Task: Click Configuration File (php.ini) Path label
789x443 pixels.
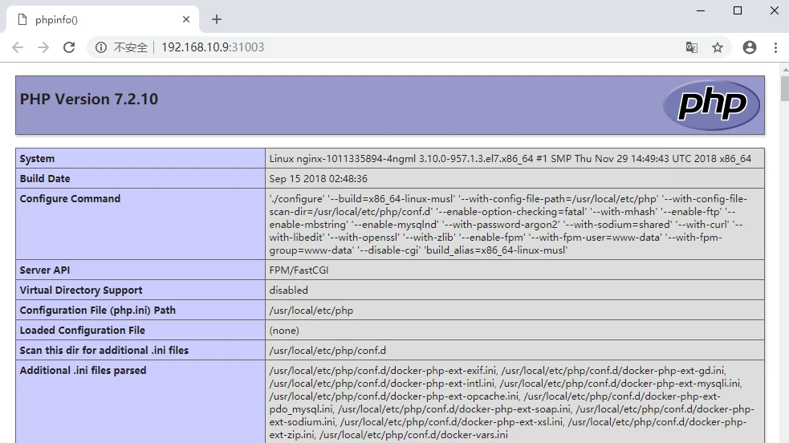Action: tap(98, 311)
